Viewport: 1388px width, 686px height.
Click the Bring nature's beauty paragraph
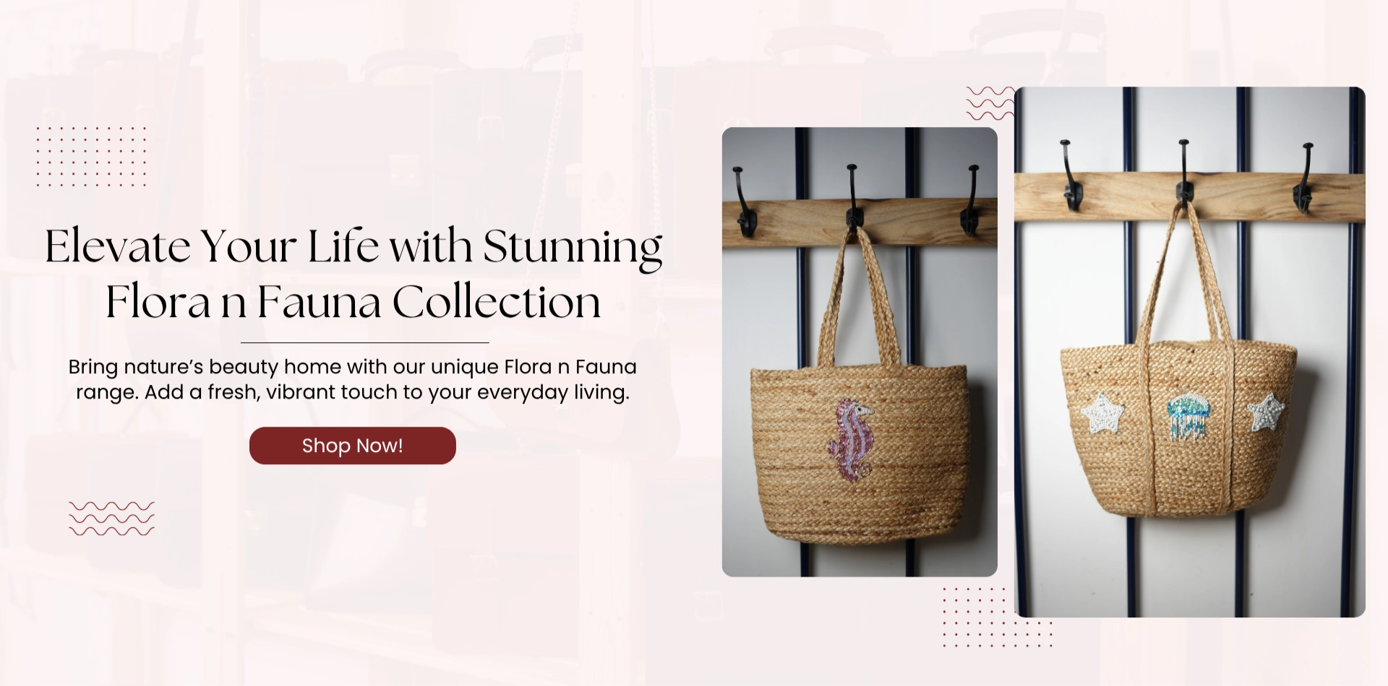coord(353,379)
